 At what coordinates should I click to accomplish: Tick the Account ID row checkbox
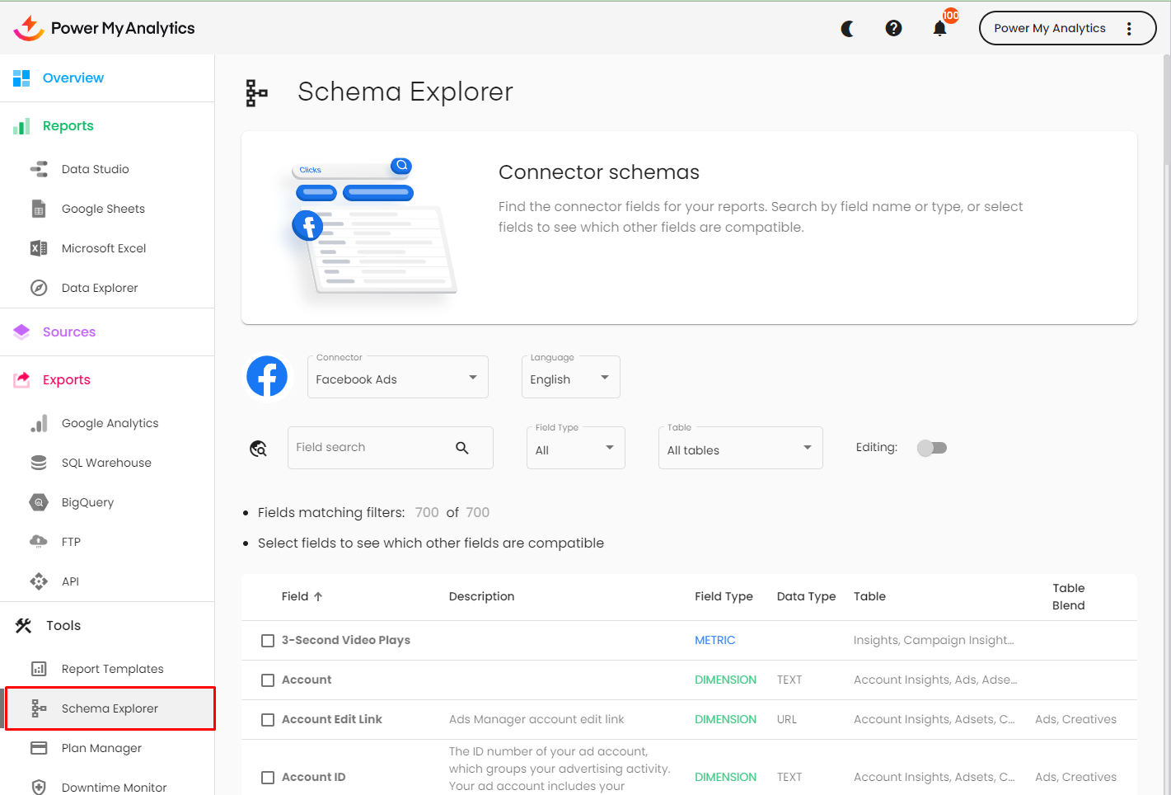(x=268, y=778)
